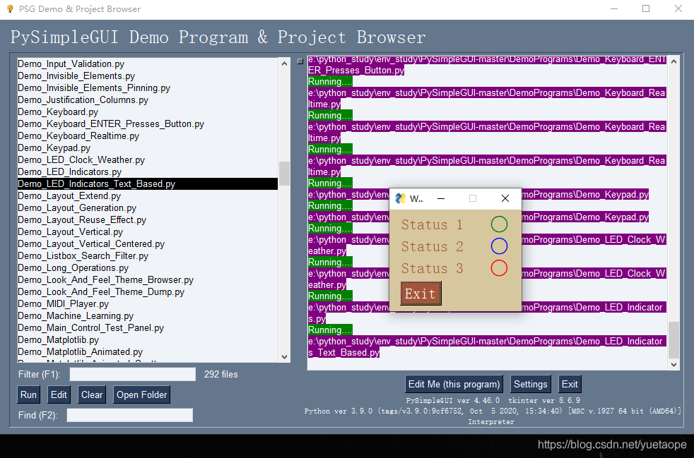Click file list scrollbar up arrow

point(285,64)
